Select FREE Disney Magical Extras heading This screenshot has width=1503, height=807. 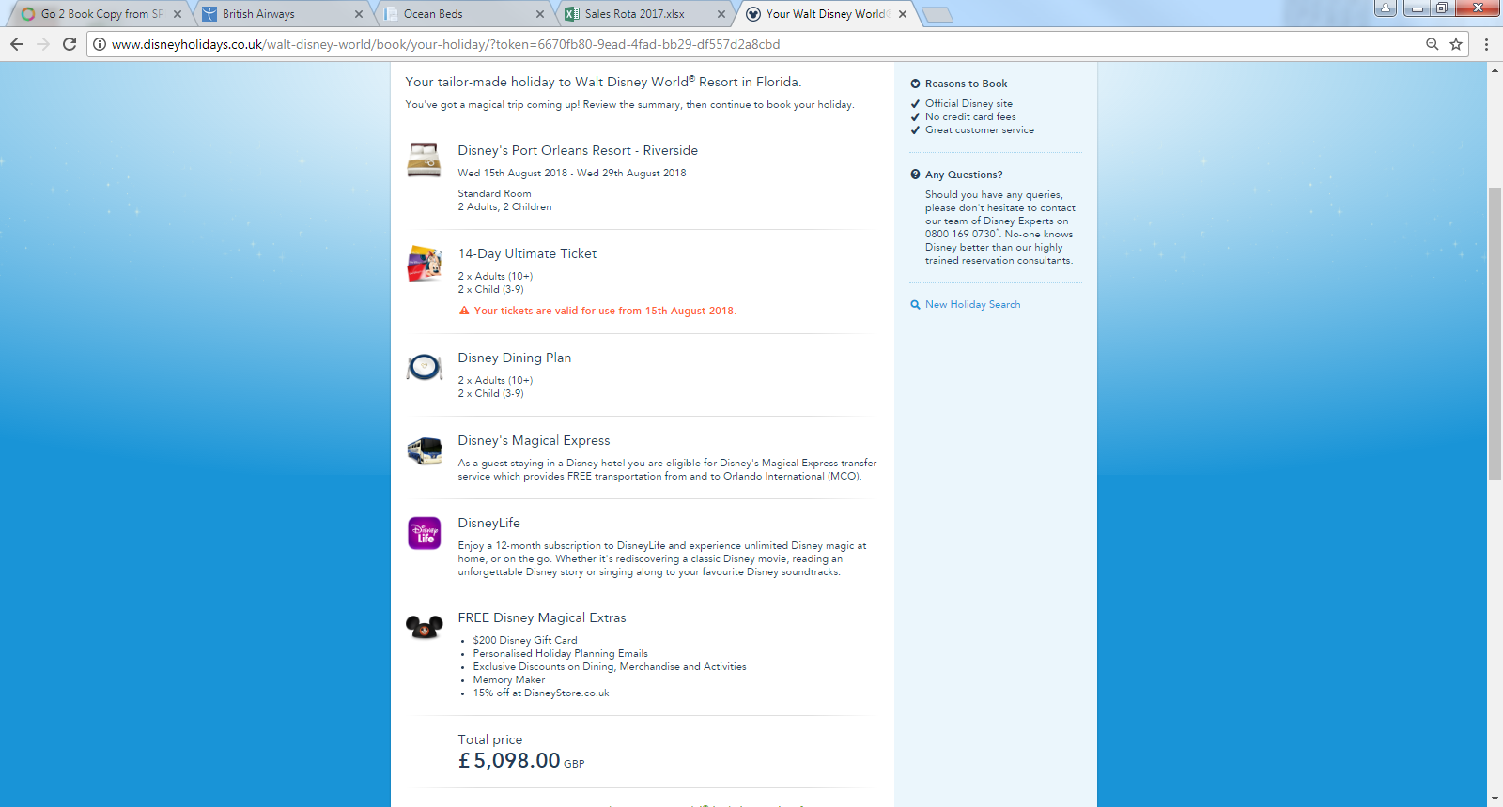[542, 617]
